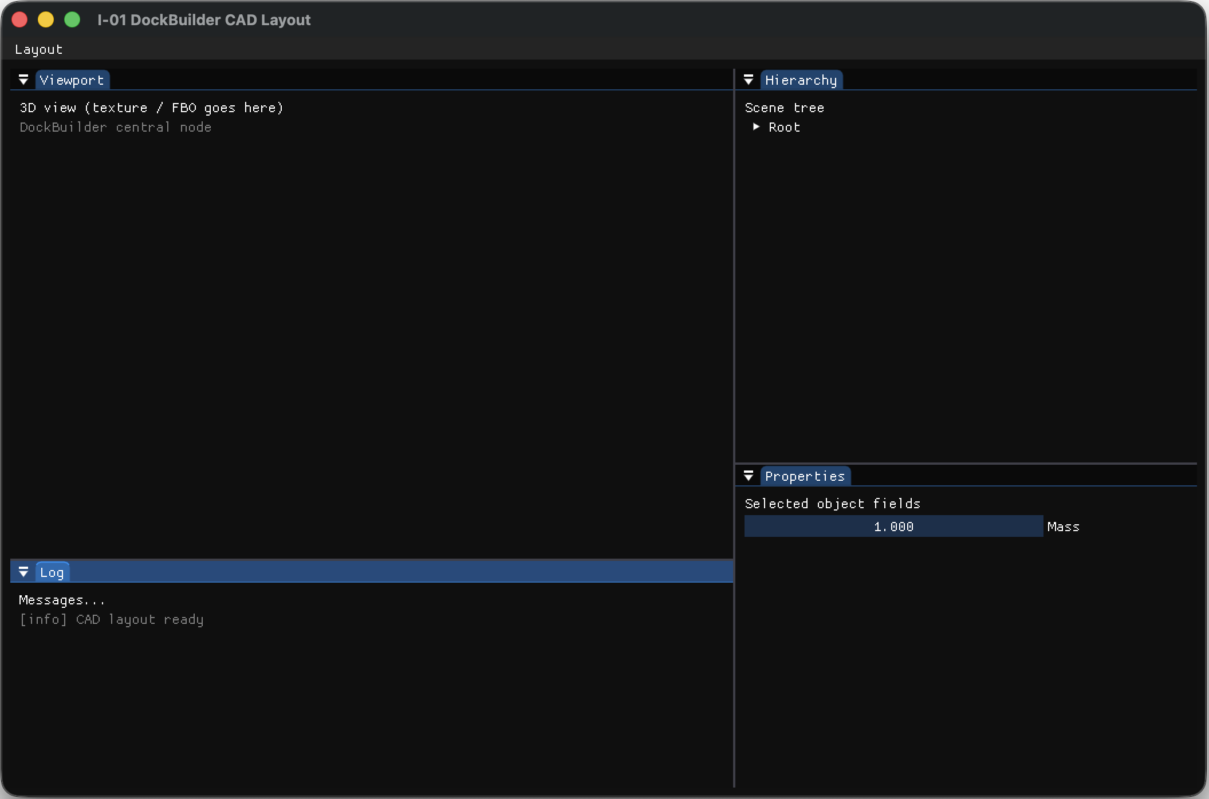
Task: Click the yellow minimize window button
Action: [46, 19]
